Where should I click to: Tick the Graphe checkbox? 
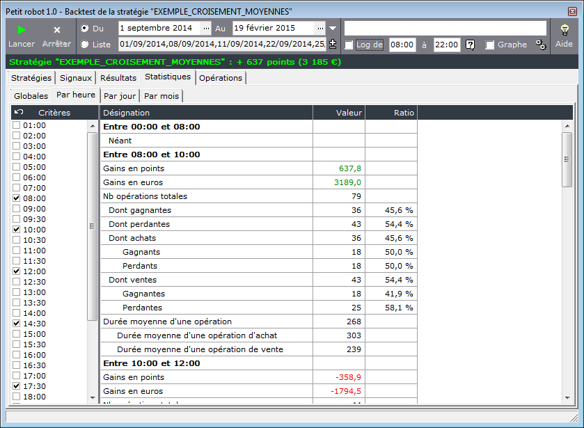coord(490,45)
